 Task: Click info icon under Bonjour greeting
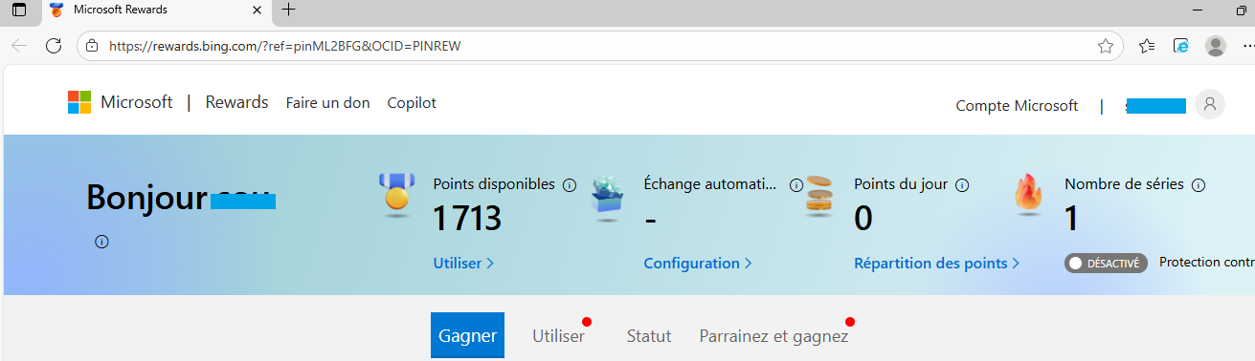pyautogui.click(x=101, y=242)
